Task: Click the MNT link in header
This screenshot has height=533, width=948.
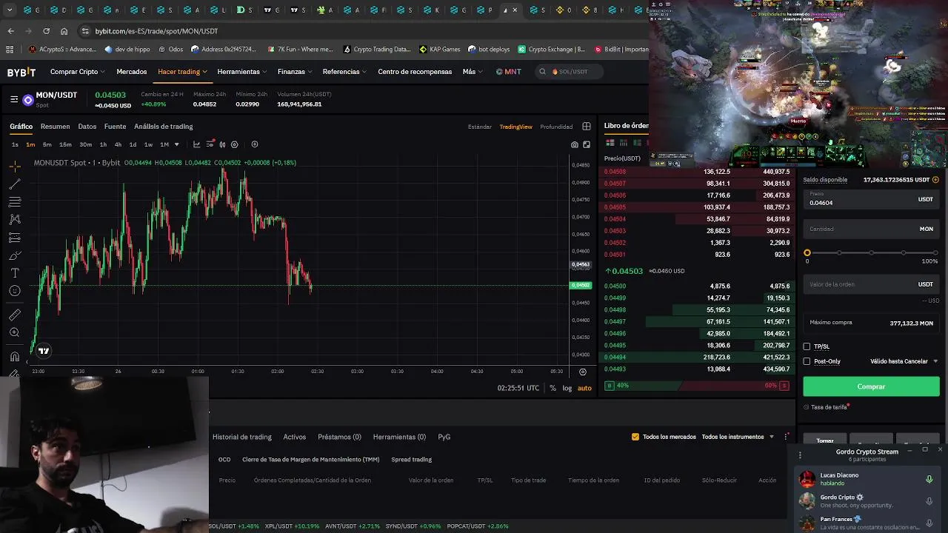Action: click(x=509, y=72)
